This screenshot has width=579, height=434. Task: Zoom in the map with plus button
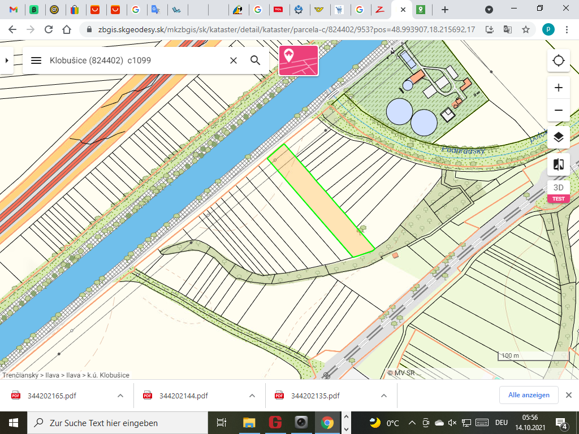[x=559, y=88]
